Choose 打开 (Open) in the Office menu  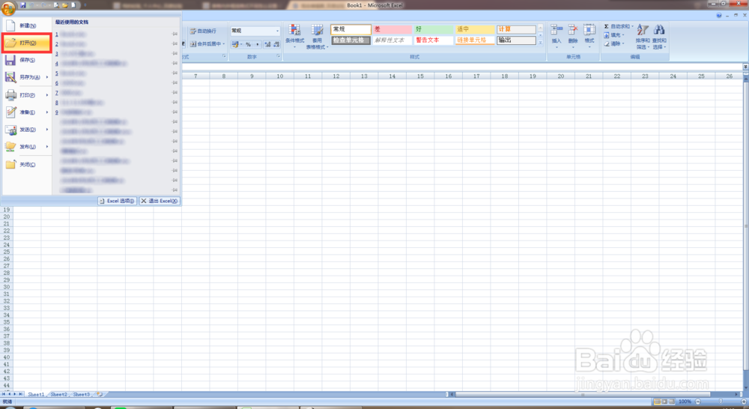click(27, 43)
